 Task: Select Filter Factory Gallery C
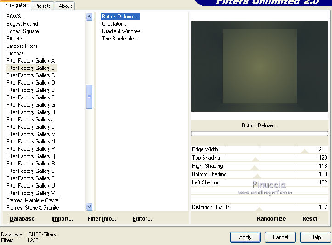coord(31,75)
